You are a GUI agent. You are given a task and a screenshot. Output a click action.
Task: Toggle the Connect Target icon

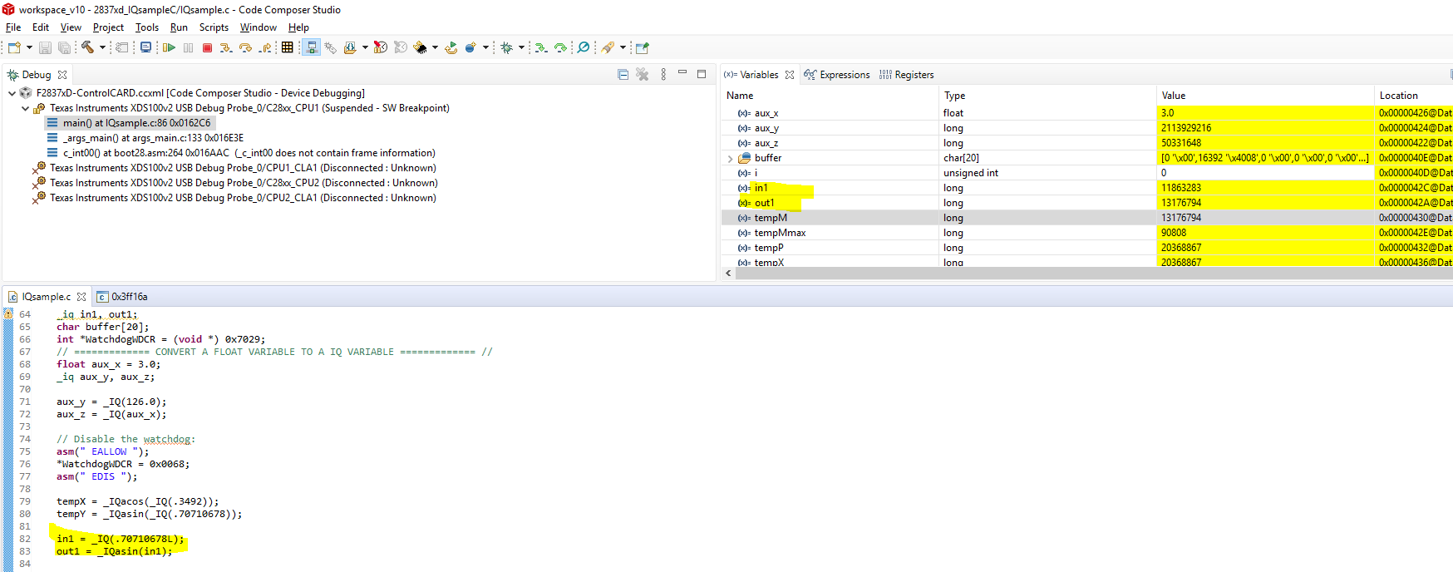(x=312, y=47)
